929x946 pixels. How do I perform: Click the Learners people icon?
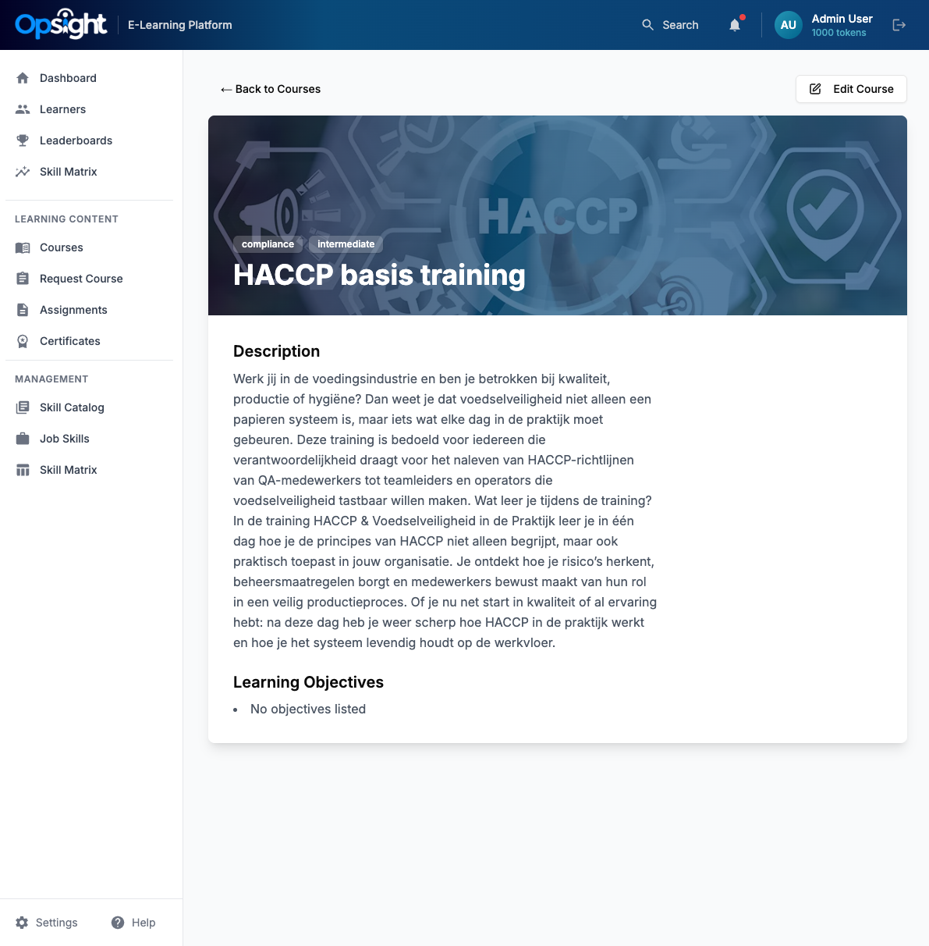click(x=23, y=109)
